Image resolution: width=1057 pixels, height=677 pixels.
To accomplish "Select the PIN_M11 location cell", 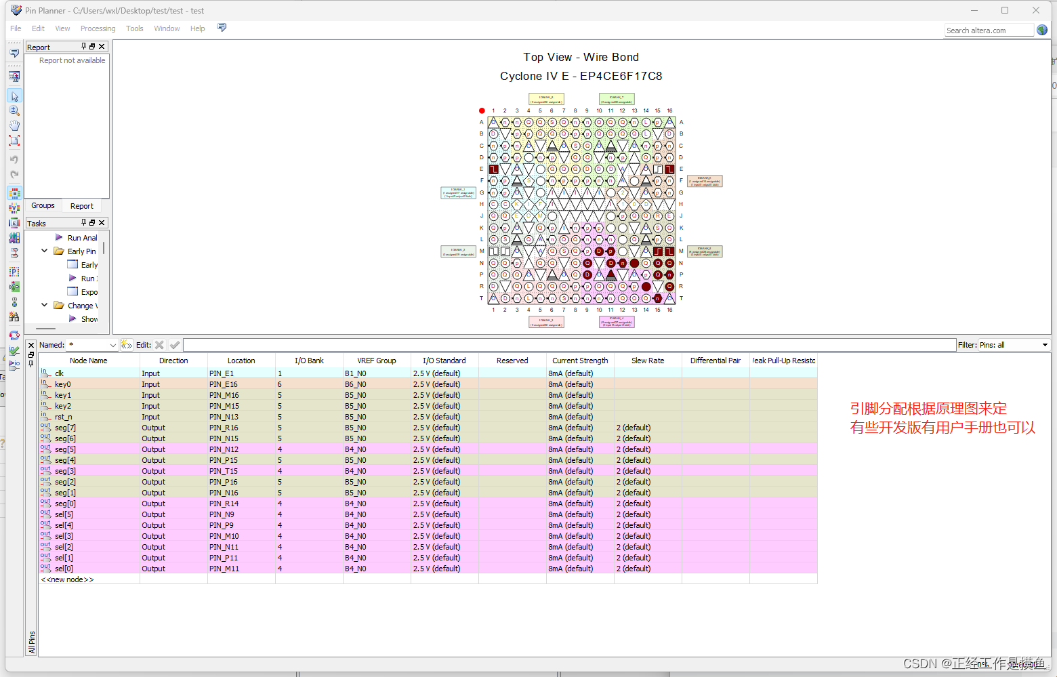I will point(241,569).
